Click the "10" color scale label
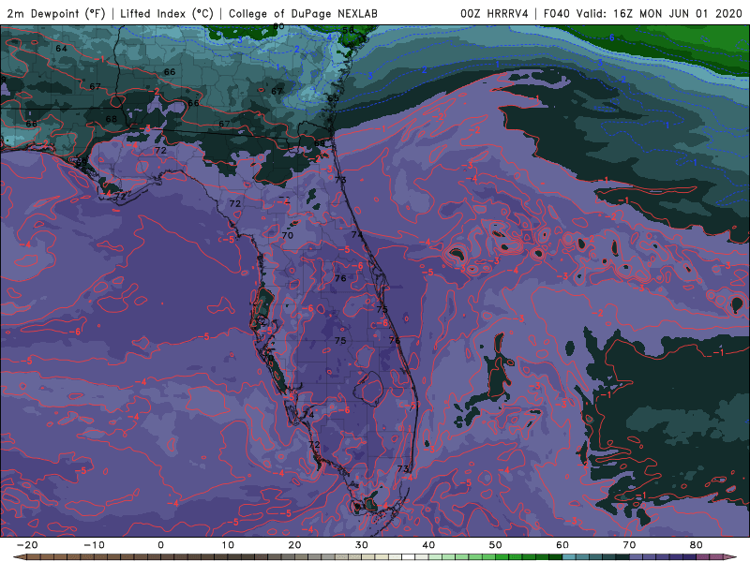The height and width of the screenshot is (562, 750). (x=228, y=545)
